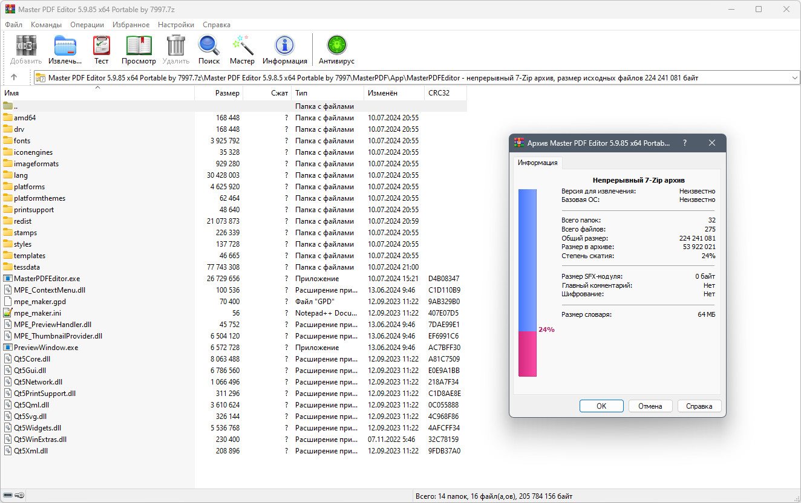Screen dimensions: 801x503
Task: Select the MasterPDFEditor.exe file row
Action: point(47,279)
